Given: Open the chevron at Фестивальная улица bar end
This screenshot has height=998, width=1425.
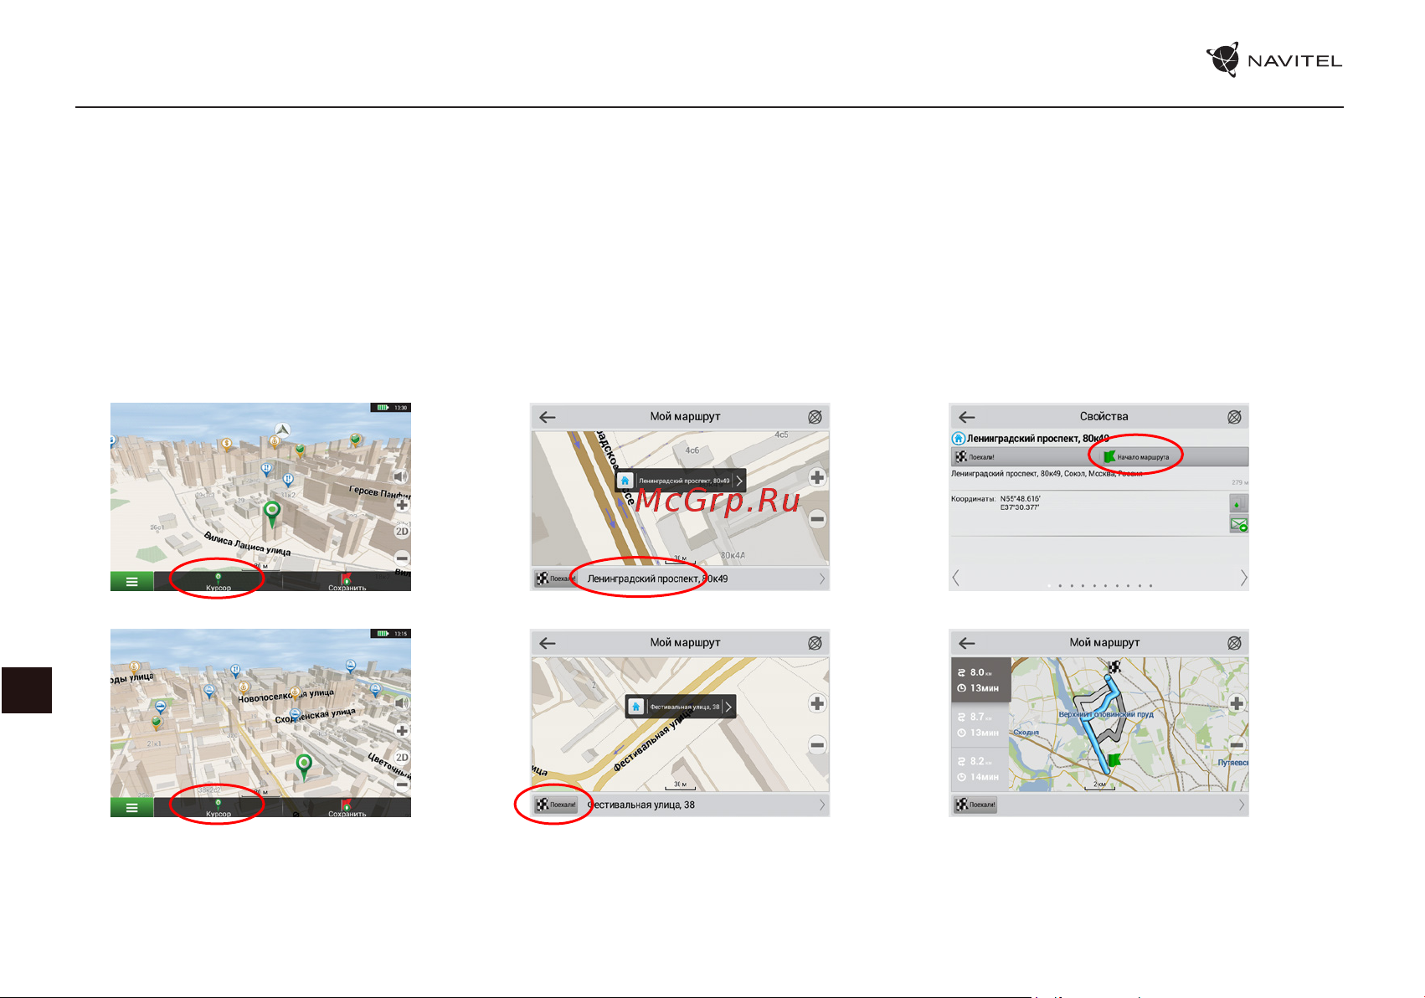Looking at the screenshot, I should (822, 805).
